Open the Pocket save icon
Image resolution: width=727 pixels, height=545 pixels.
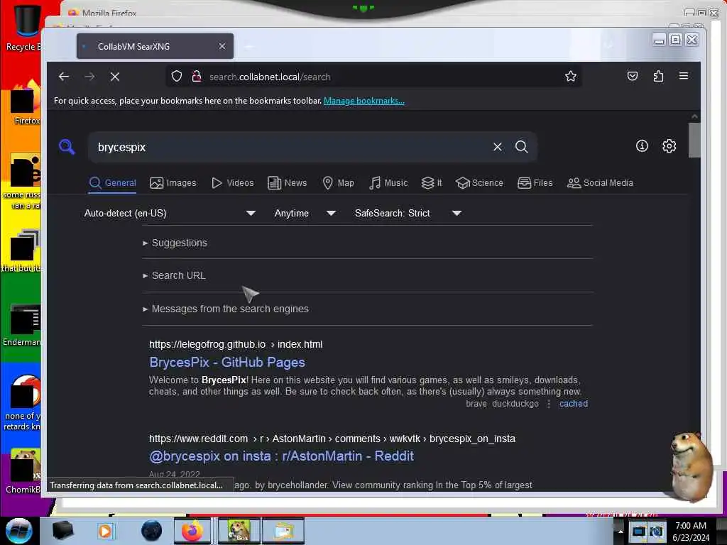(x=633, y=76)
